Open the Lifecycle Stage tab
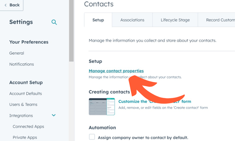This screenshot has height=141, width=235. click(x=175, y=20)
